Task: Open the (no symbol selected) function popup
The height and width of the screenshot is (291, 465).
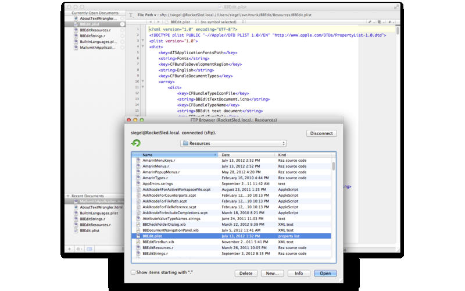Action: pos(222,22)
